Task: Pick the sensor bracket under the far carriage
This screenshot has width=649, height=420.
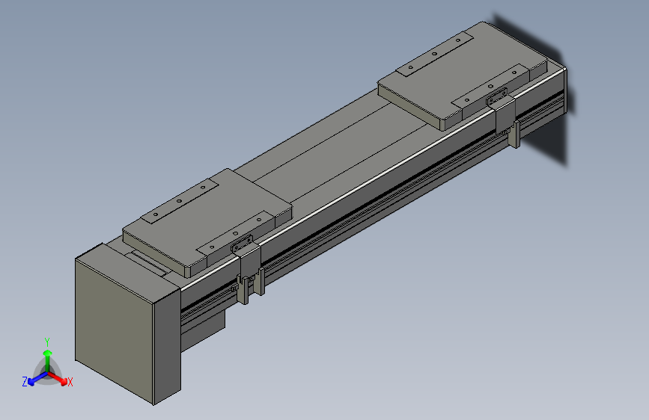Action: [x=505, y=117]
